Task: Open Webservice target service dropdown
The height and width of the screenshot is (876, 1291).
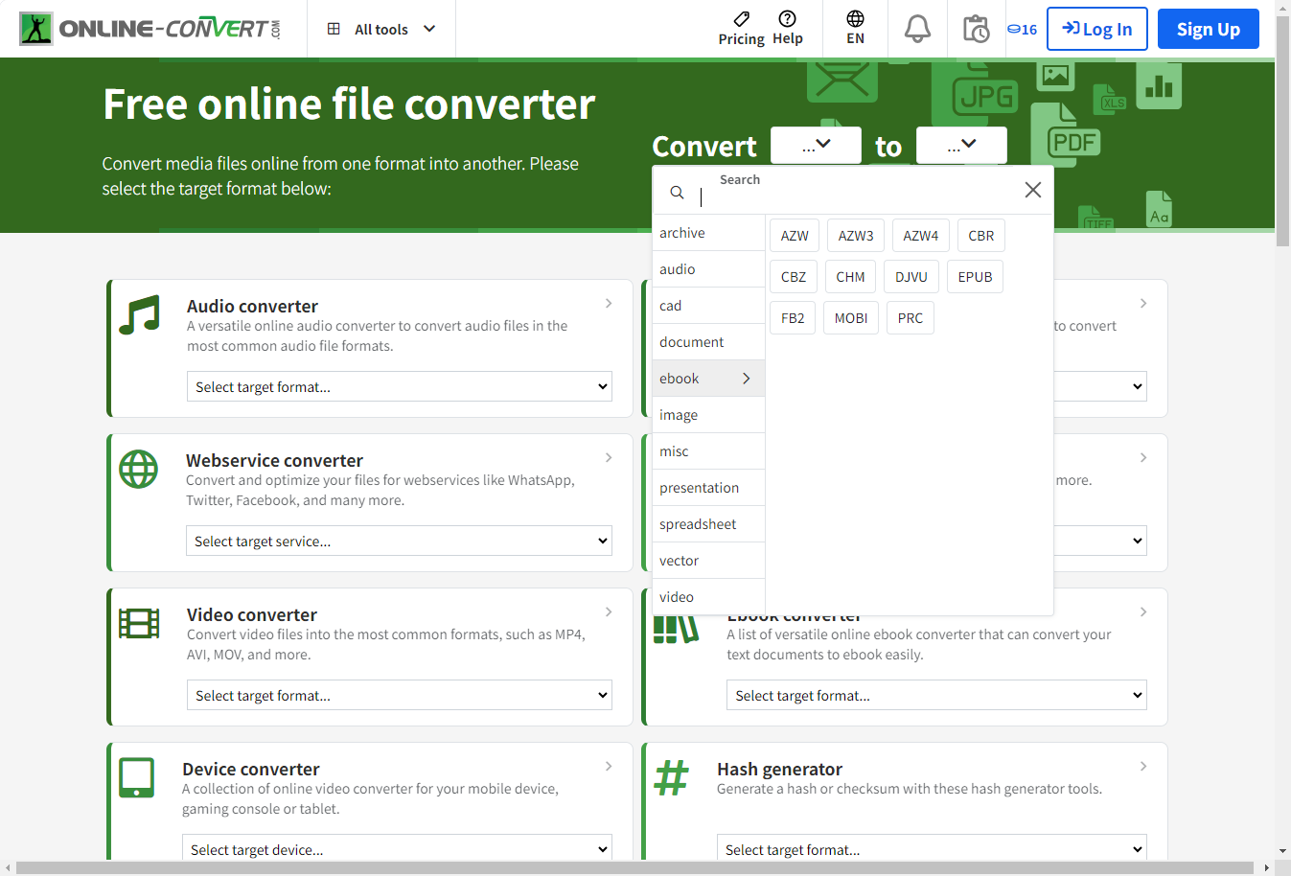Action: click(399, 542)
